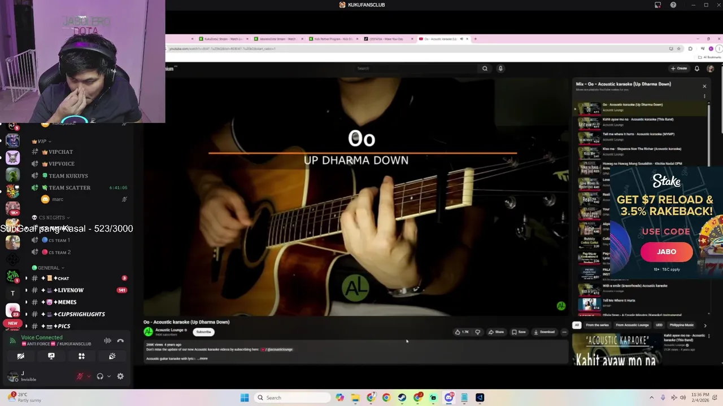
Task: Open the three-dot more actions menu below video
Action: click(564, 332)
